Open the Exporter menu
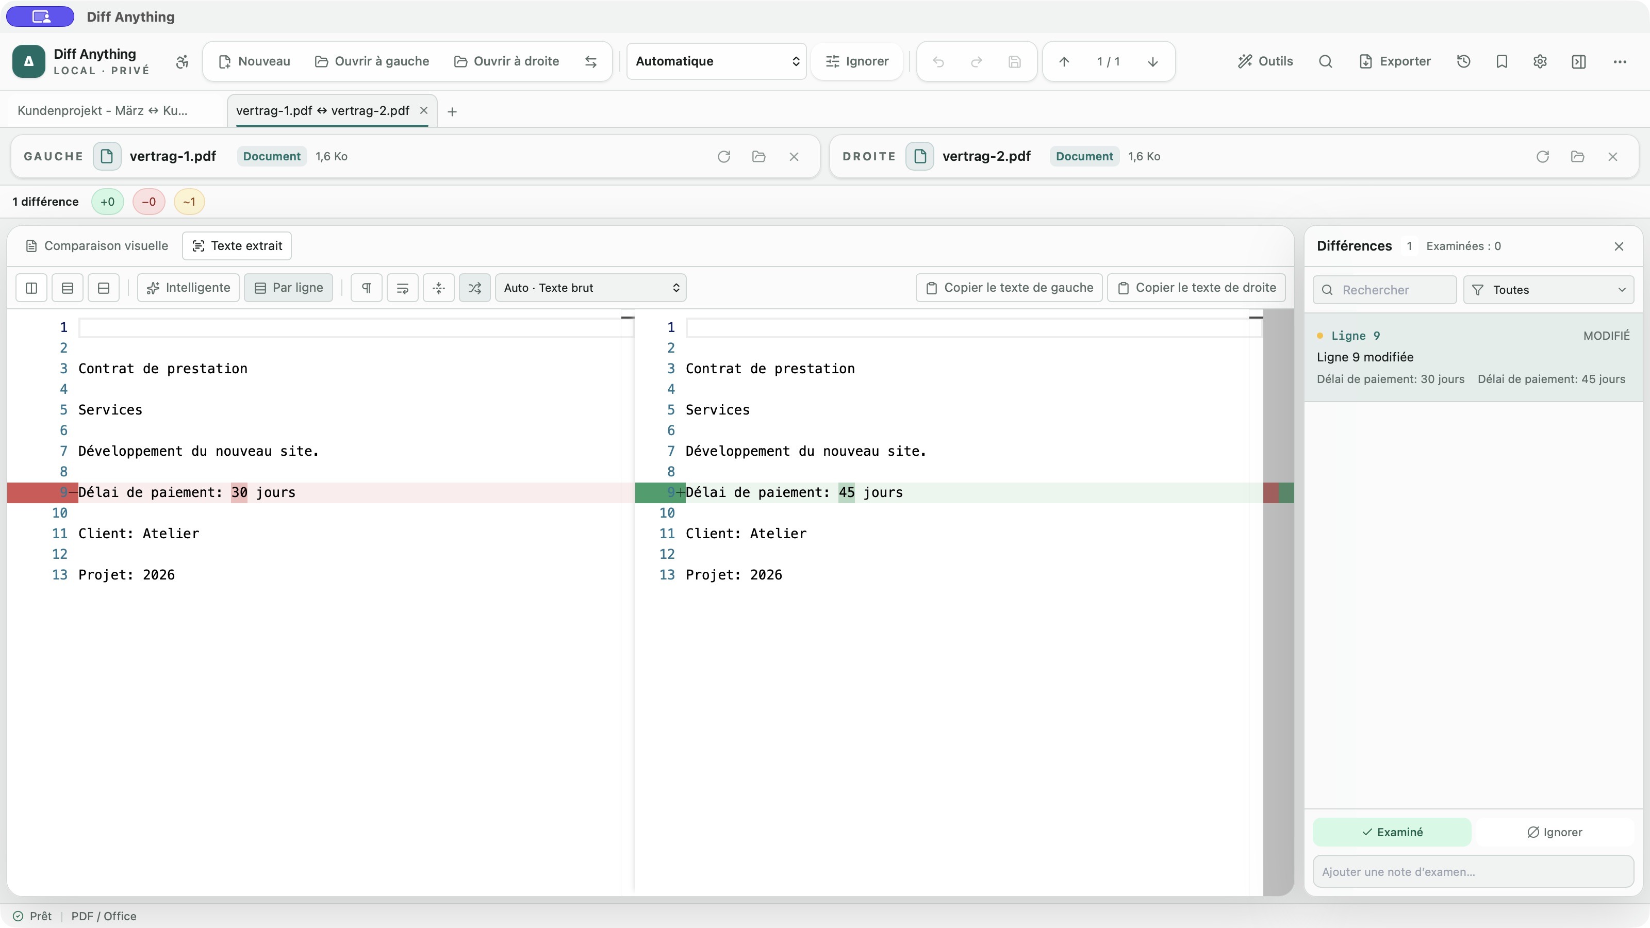Image resolution: width=1650 pixels, height=928 pixels. click(1394, 61)
